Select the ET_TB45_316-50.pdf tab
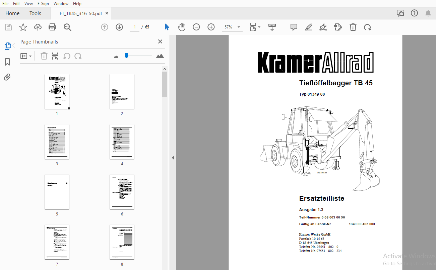The image size is (436, 270). [x=80, y=13]
